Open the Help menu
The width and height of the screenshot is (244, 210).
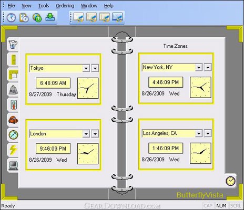click(109, 6)
